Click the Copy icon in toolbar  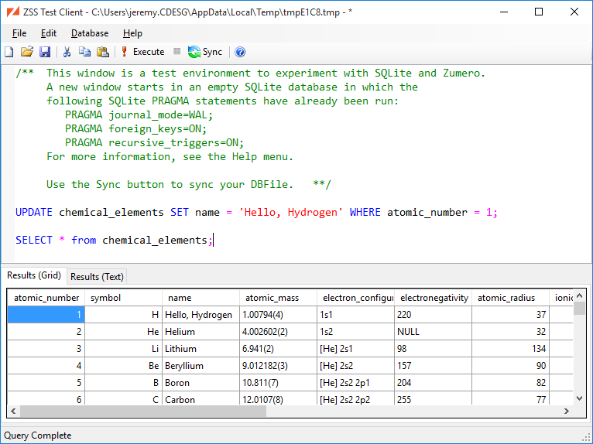(84, 52)
